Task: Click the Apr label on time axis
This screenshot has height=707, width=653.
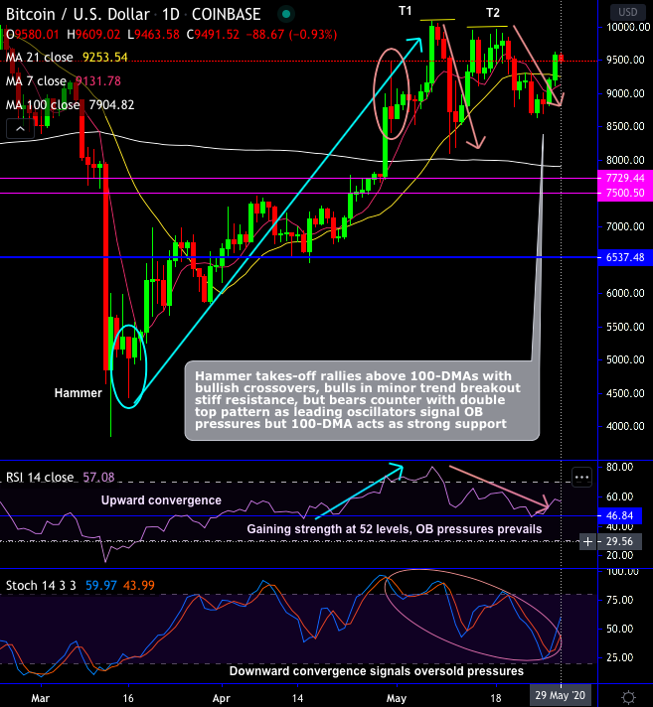Action: pyautogui.click(x=221, y=698)
